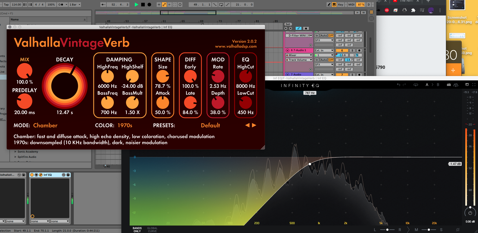Toggle the Follow playback arrow icon

click(103, 4)
